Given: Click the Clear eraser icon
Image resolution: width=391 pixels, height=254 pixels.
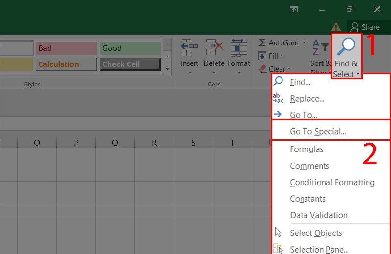Looking at the screenshot, I should tap(262, 69).
